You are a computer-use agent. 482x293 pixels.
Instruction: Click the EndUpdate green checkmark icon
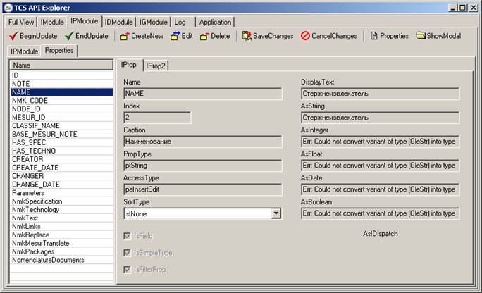[x=68, y=36]
